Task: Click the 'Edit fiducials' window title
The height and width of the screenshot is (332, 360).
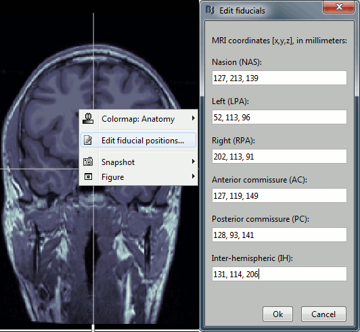Action: coord(242,11)
